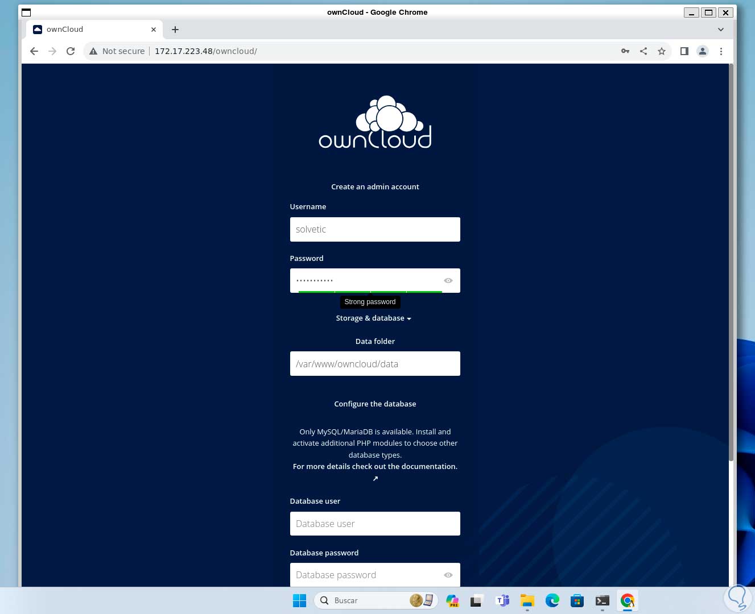This screenshot has width=755, height=614.
Task: Share this page via share icon
Action: point(643,51)
